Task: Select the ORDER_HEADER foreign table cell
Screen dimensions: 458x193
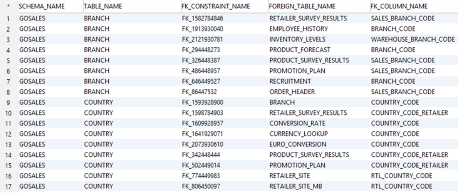Action: 319,92
